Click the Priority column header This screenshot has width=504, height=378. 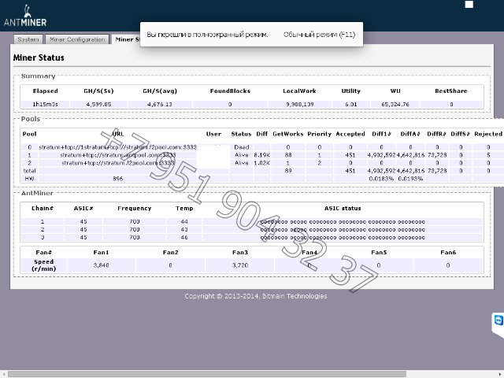pyautogui.click(x=319, y=134)
